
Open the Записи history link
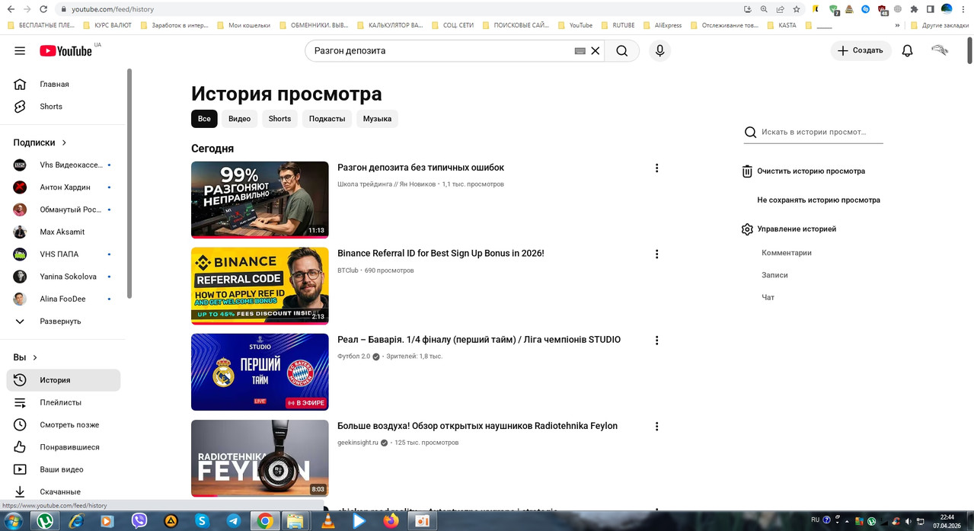(x=774, y=275)
